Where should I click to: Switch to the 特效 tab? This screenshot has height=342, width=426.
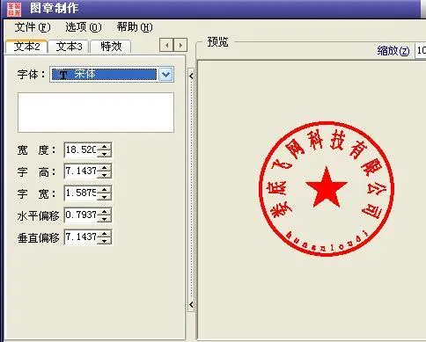[x=111, y=47]
